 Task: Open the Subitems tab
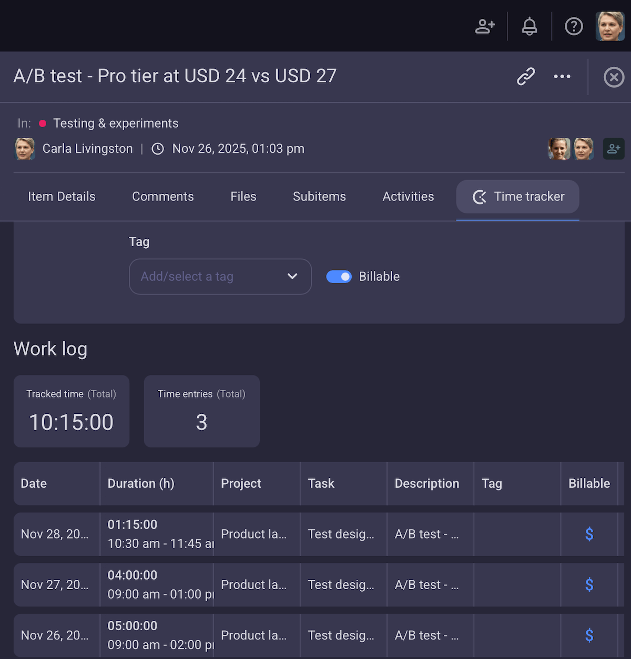319,197
